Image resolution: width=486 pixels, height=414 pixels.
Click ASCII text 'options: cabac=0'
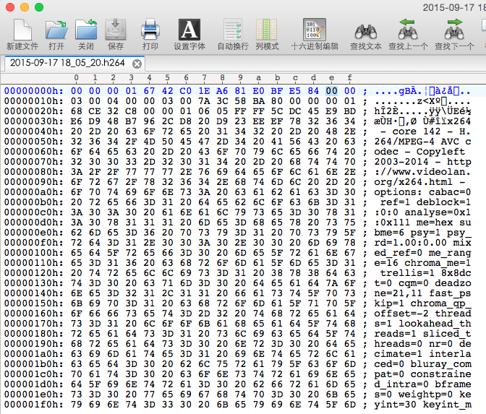pyautogui.click(x=423, y=192)
